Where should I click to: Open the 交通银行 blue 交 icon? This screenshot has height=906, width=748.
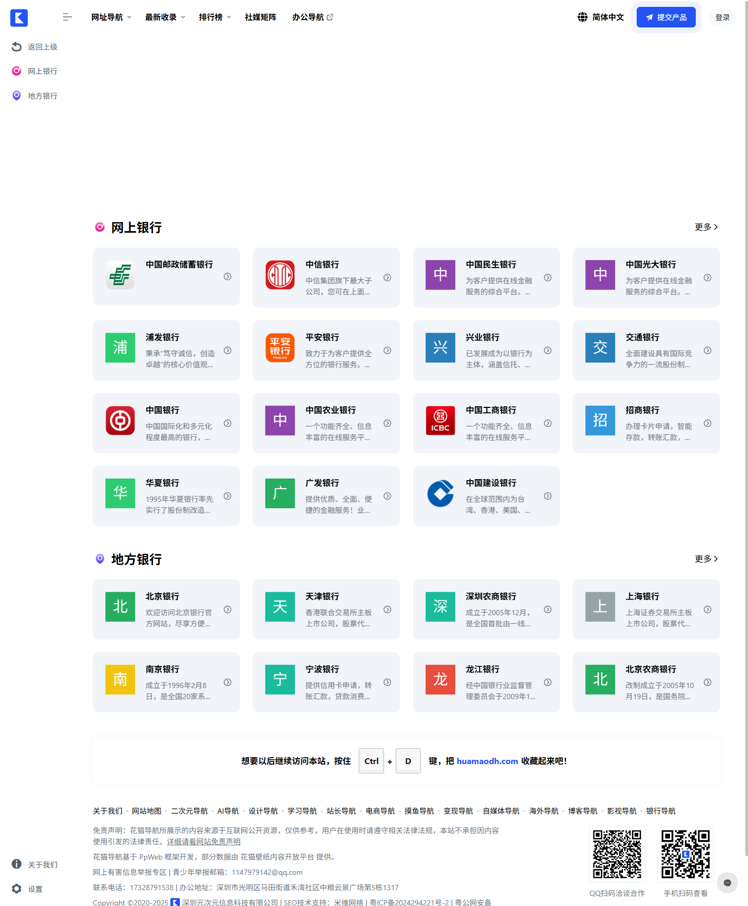(600, 348)
